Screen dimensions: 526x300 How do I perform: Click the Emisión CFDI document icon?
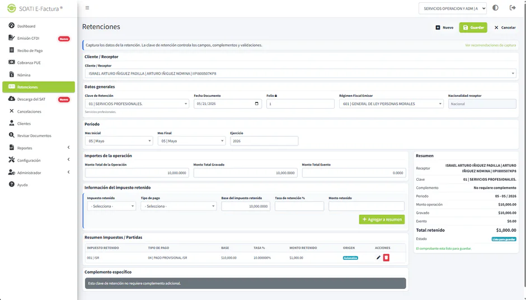11,37
